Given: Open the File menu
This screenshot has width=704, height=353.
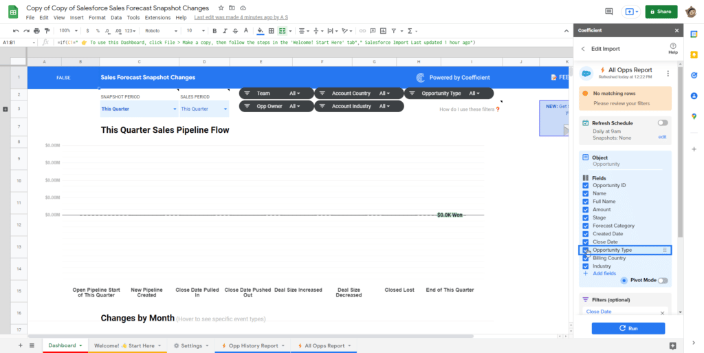Looking at the screenshot, I should 30,17.
